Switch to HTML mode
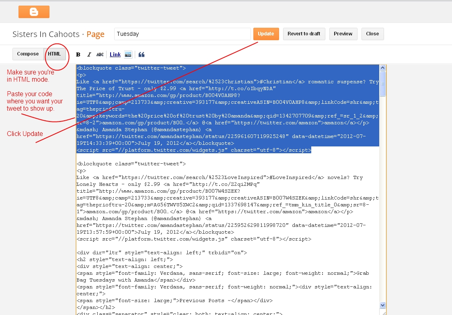 pyautogui.click(x=54, y=54)
